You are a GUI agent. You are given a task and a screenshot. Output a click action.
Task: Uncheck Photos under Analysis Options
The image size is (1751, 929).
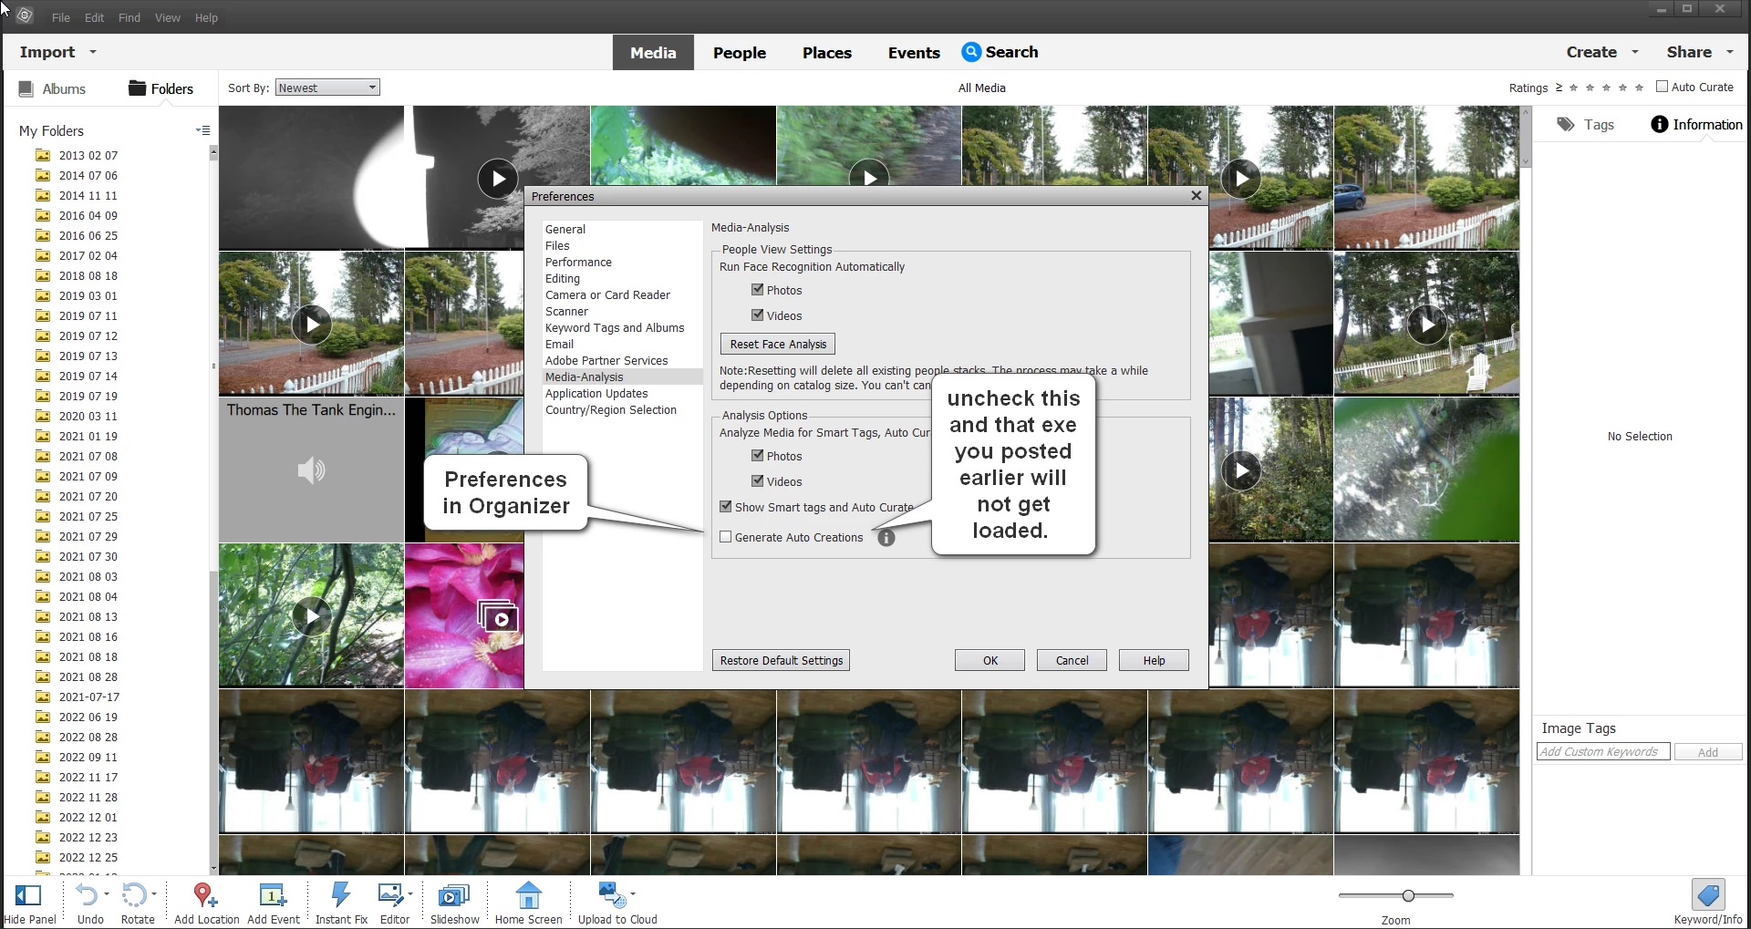757,455
